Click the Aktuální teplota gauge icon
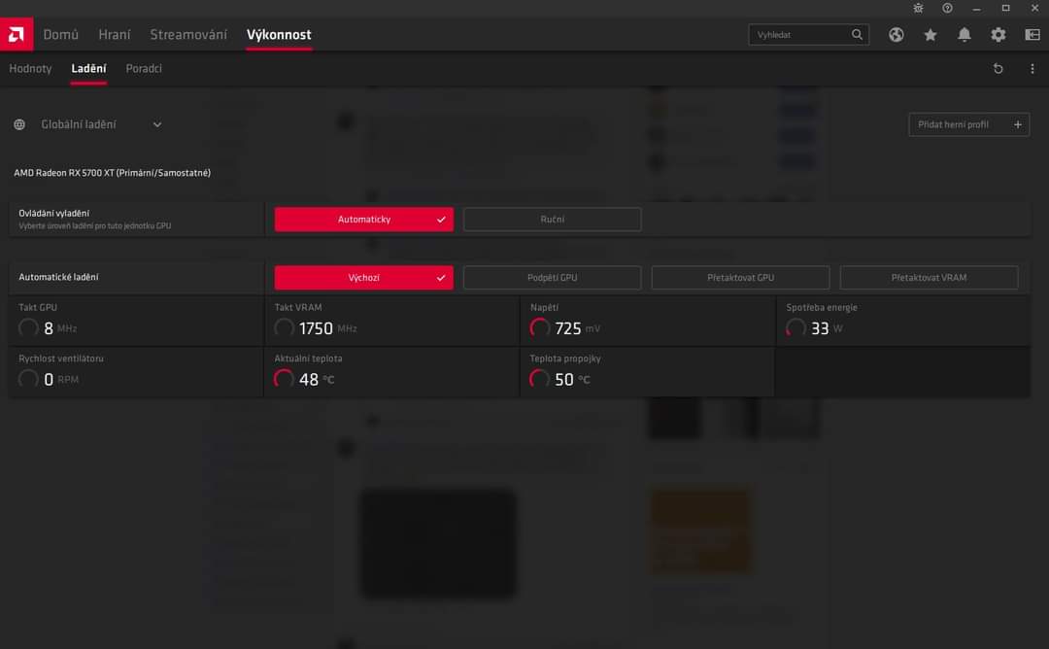 coord(284,379)
